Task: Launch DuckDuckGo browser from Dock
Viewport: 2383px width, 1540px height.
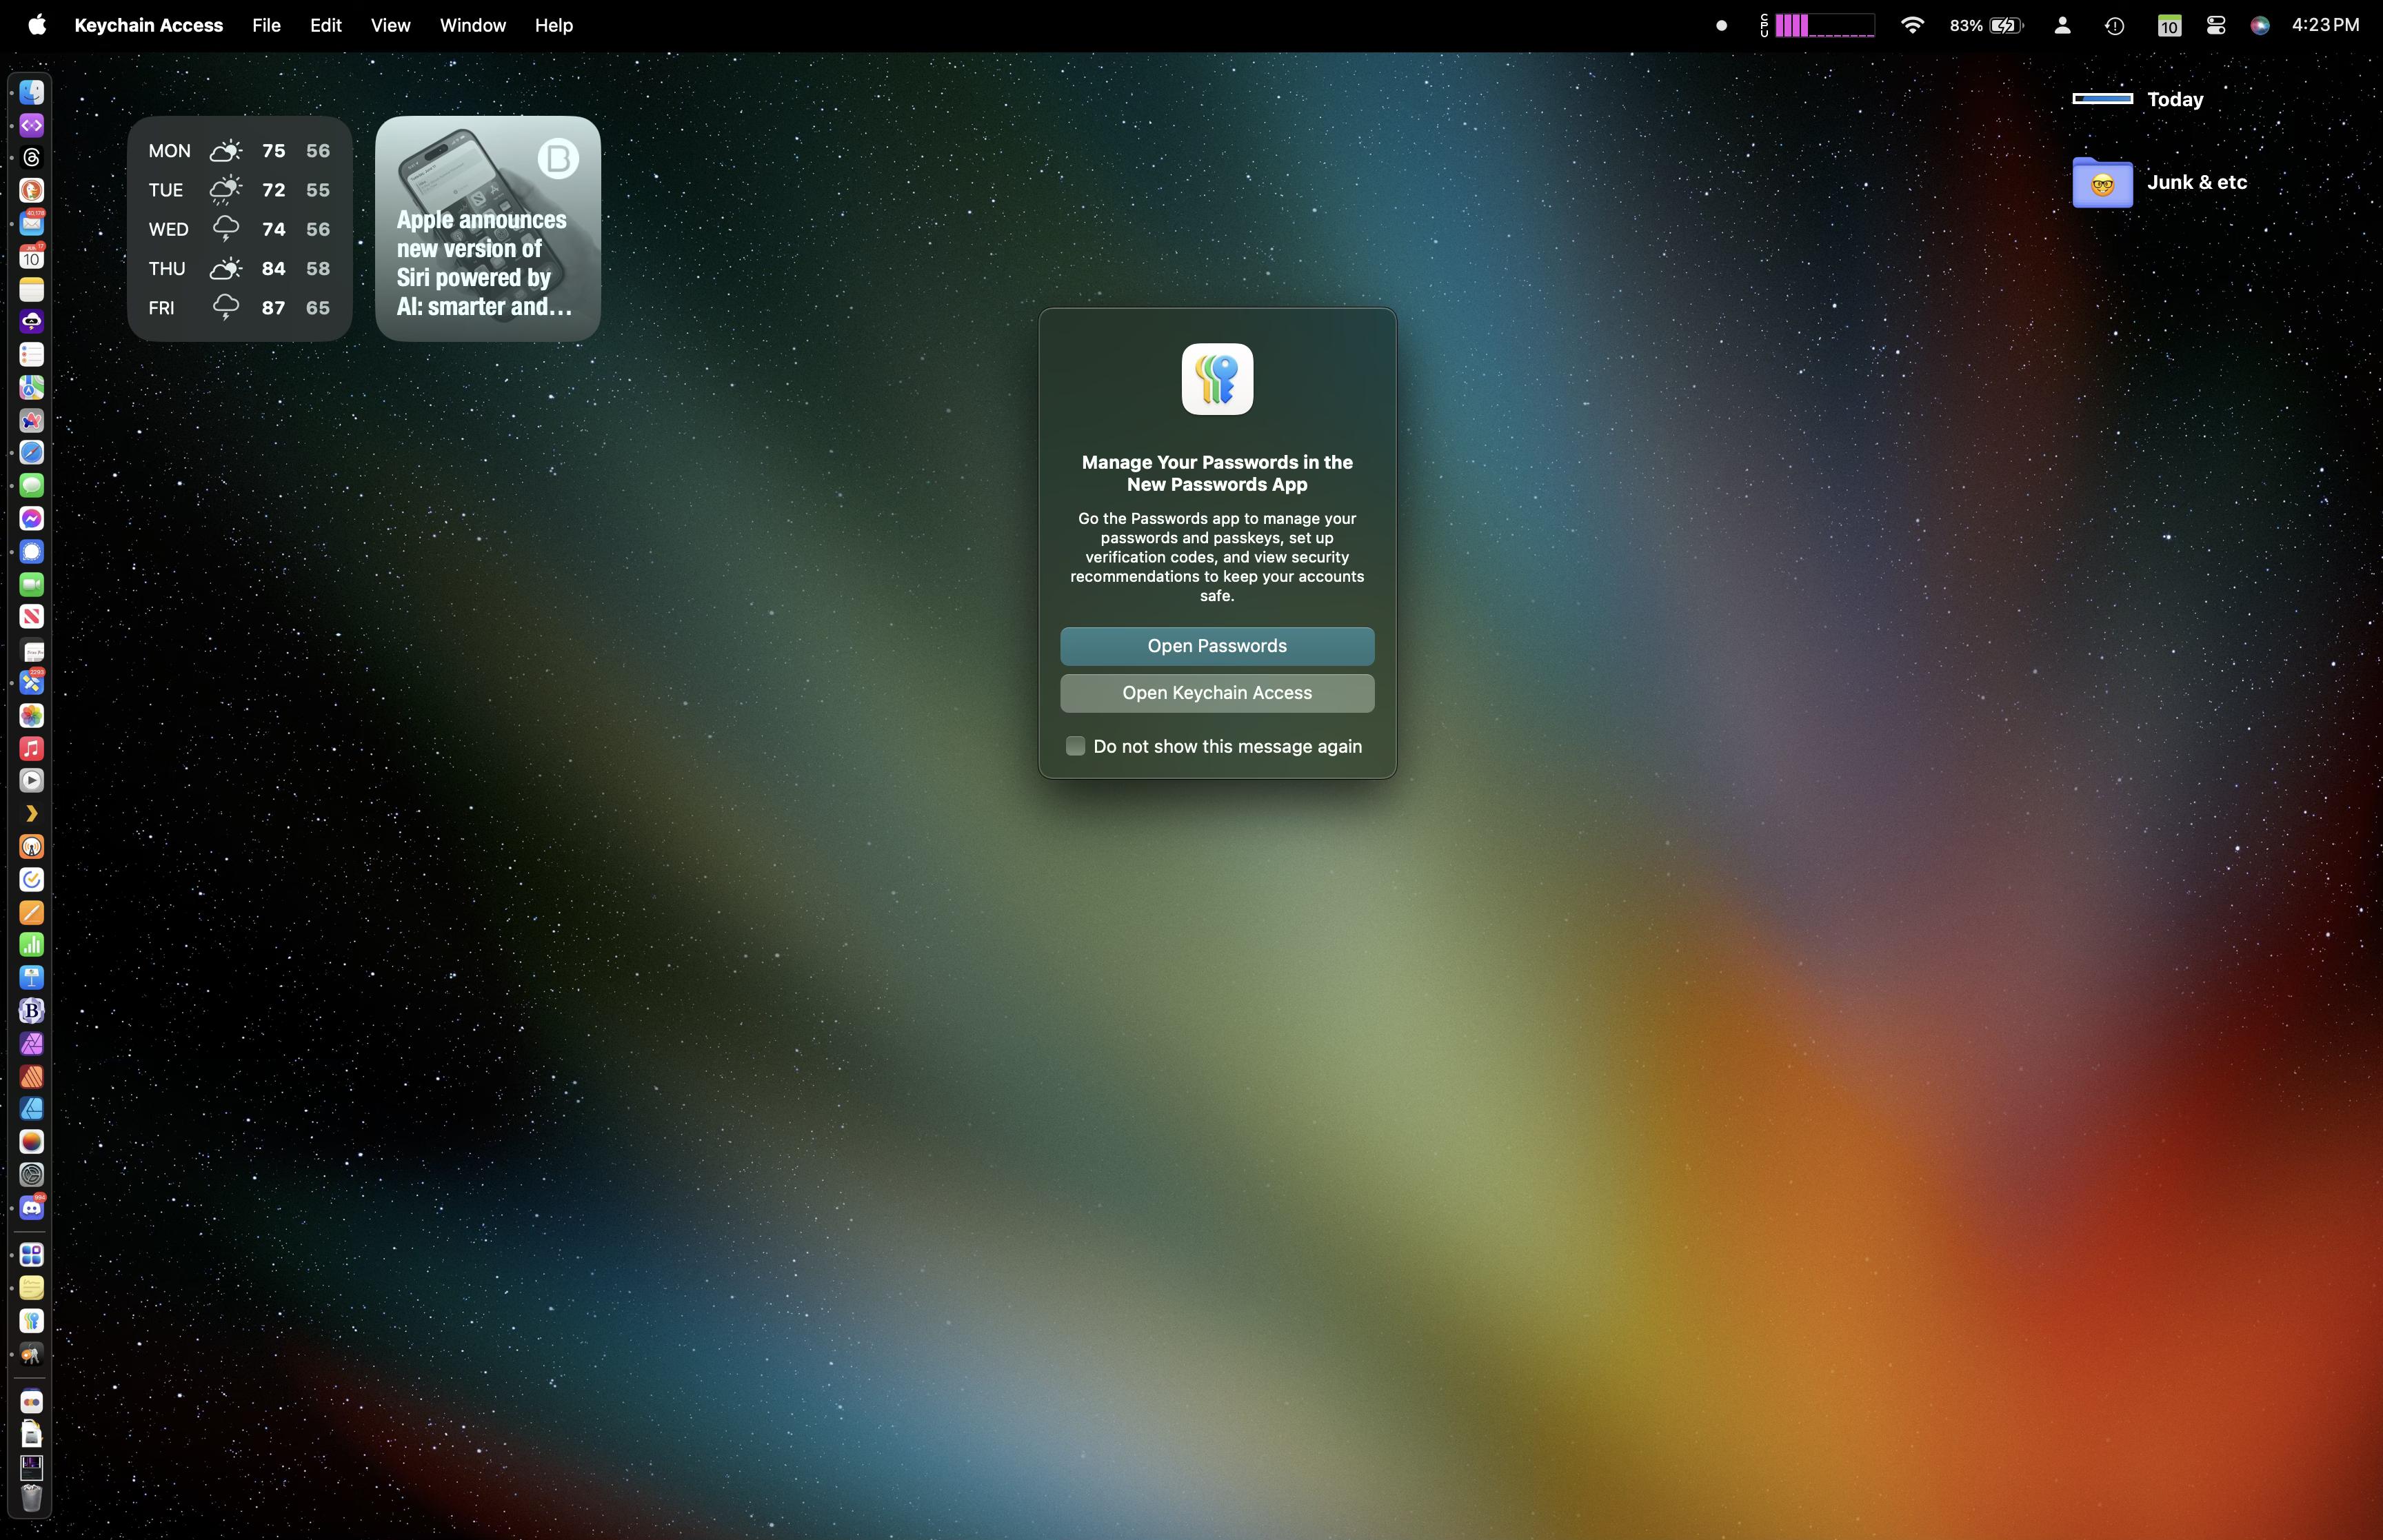Action: 32,190
